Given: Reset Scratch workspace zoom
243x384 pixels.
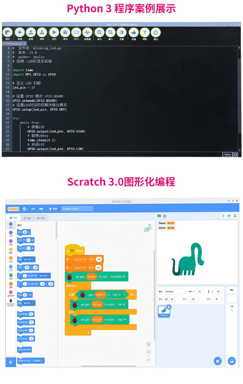Looking at the screenshot, I should pos(149,360).
